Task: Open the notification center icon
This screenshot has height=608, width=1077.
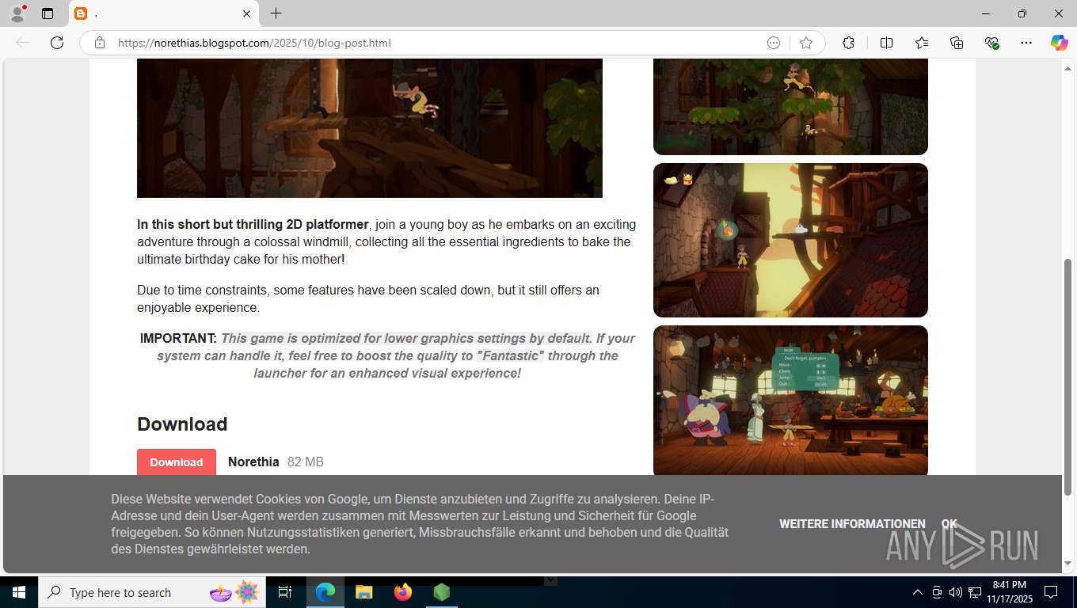Action: click(1051, 592)
